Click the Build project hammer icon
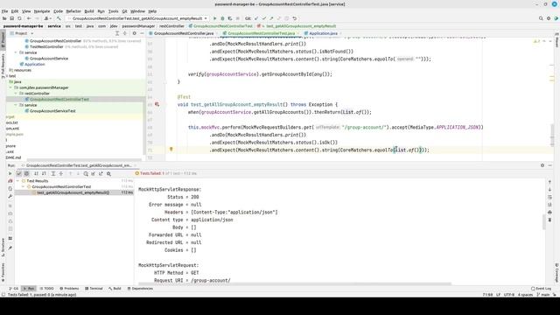This screenshot has height=315, width=560. (x=59, y=18)
